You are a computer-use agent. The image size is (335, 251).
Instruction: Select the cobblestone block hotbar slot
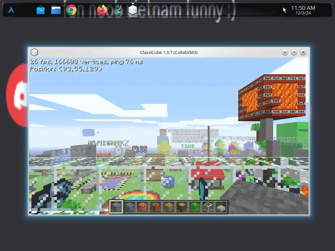[130, 207]
